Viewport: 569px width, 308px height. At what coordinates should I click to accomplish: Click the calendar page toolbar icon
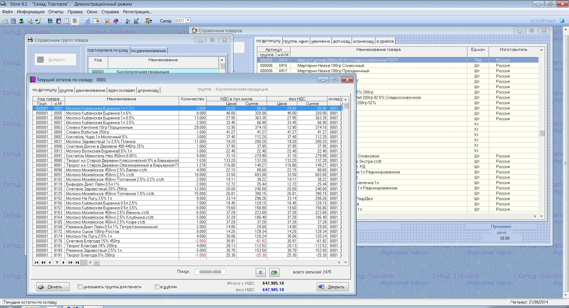[67, 21]
